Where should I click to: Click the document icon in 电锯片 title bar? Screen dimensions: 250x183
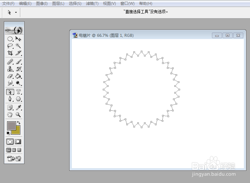click(75, 35)
